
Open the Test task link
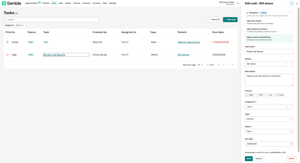pyautogui.click(x=46, y=42)
